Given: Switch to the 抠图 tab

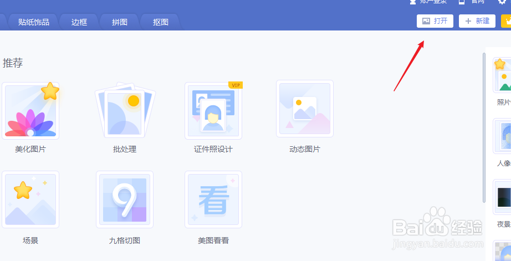Looking at the screenshot, I should 161,22.
